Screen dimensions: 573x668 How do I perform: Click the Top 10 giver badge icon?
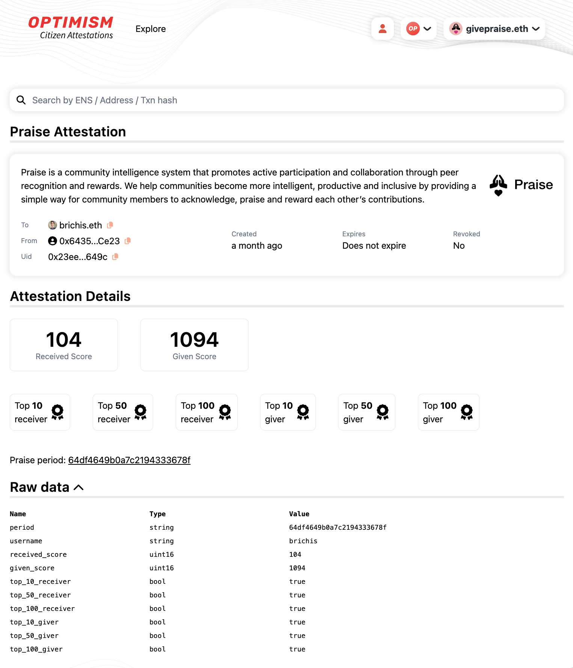click(x=303, y=412)
